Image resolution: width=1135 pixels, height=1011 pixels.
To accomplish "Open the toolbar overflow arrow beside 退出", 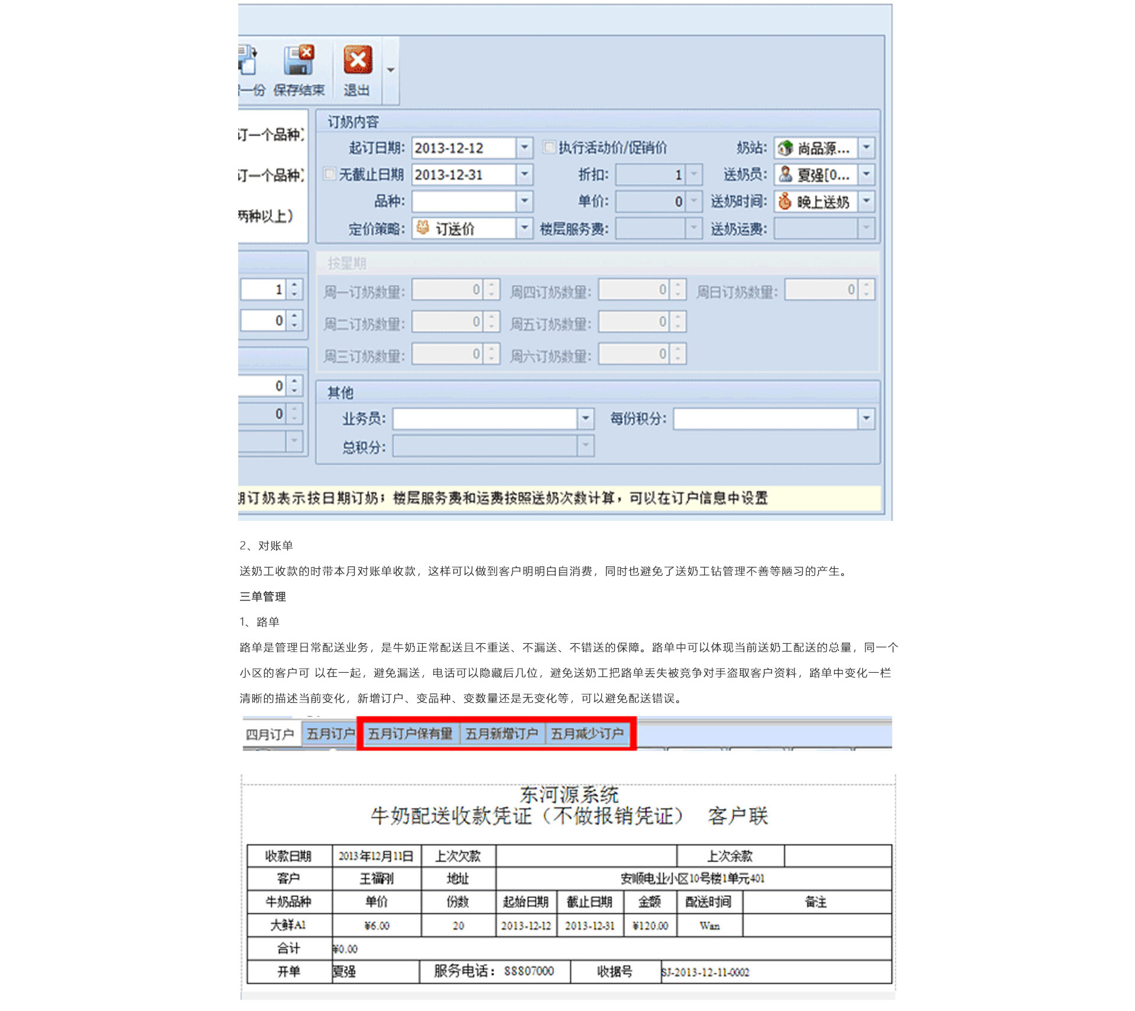I will [x=391, y=70].
